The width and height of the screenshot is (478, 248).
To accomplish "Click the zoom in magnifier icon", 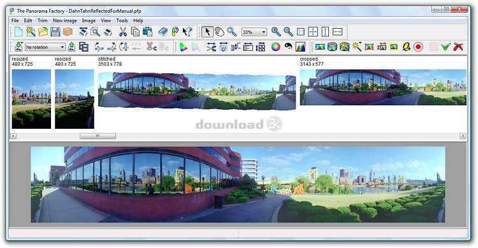I will coord(276,32).
